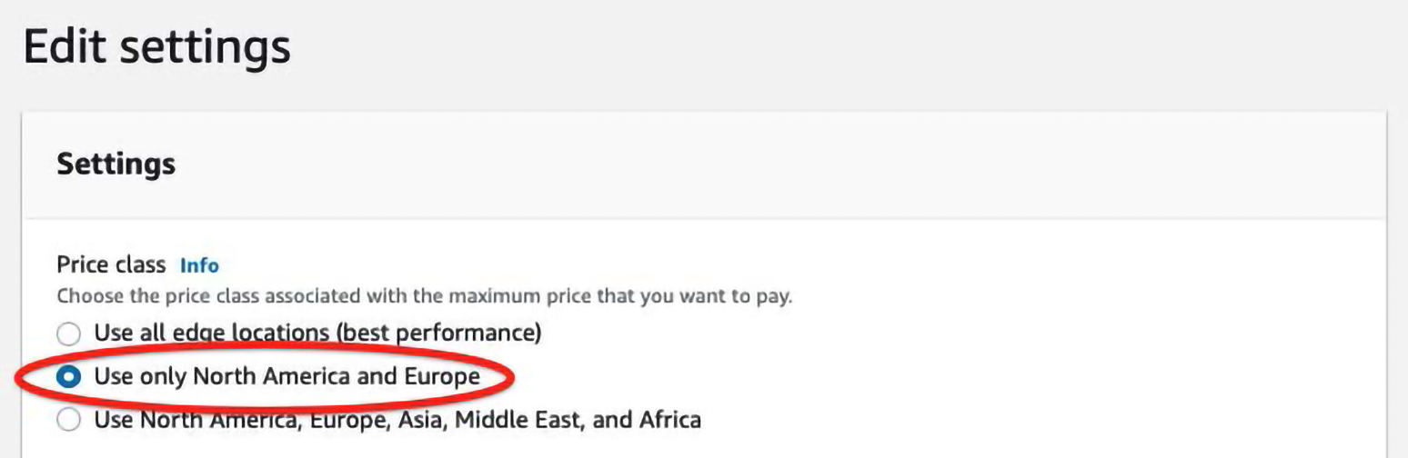Click the "Use only North America and Europe" text
Screen dimensions: 1408x458
(x=287, y=376)
